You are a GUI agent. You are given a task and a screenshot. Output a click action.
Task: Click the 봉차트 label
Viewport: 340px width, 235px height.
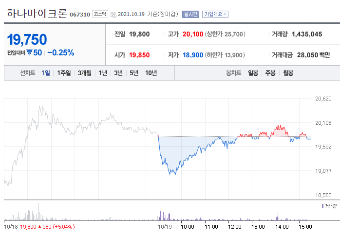click(233, 73)
